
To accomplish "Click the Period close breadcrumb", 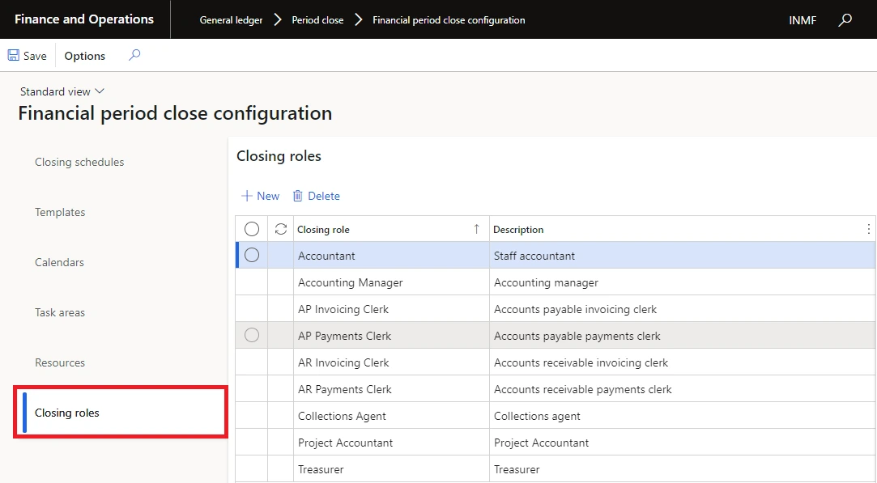I will point(317,20).
